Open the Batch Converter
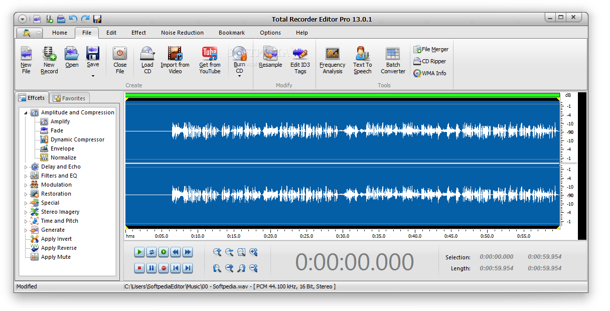Image resolution: width=610 pixels, height=311 pixels. tap(393, 60)
